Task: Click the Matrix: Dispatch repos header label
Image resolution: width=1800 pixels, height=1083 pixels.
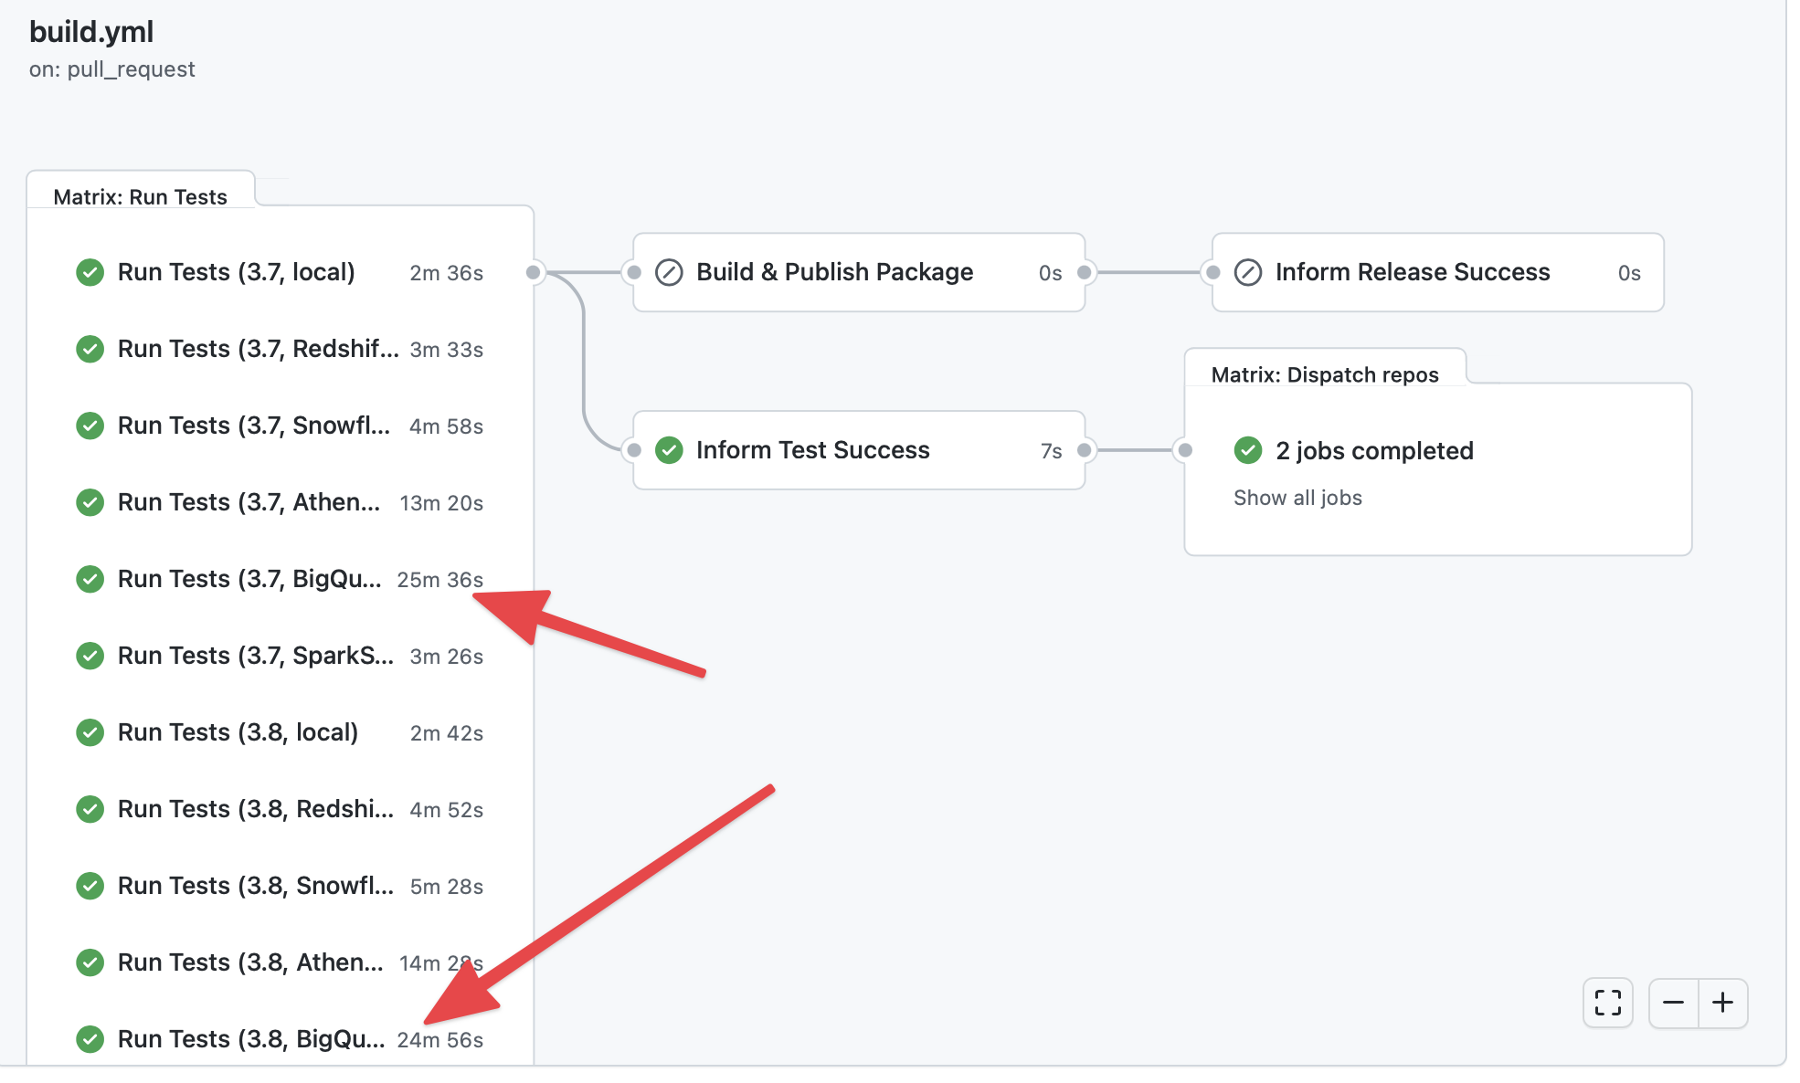Action: point(1324,373)
